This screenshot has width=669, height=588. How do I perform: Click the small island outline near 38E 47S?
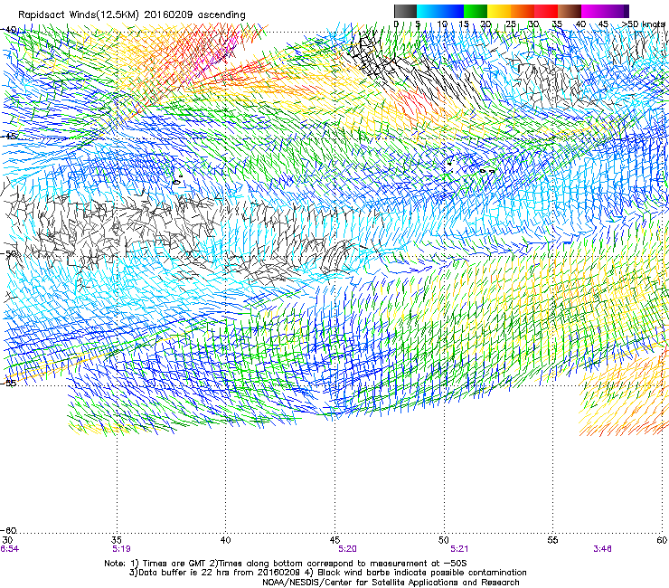177,181
